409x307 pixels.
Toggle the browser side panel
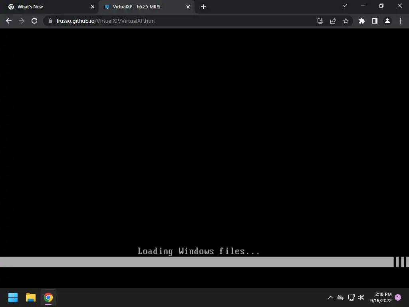[x=375, y=21]
